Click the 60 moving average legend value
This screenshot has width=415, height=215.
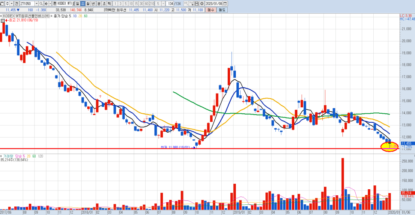pyautogui.click(x=85, y=16)
